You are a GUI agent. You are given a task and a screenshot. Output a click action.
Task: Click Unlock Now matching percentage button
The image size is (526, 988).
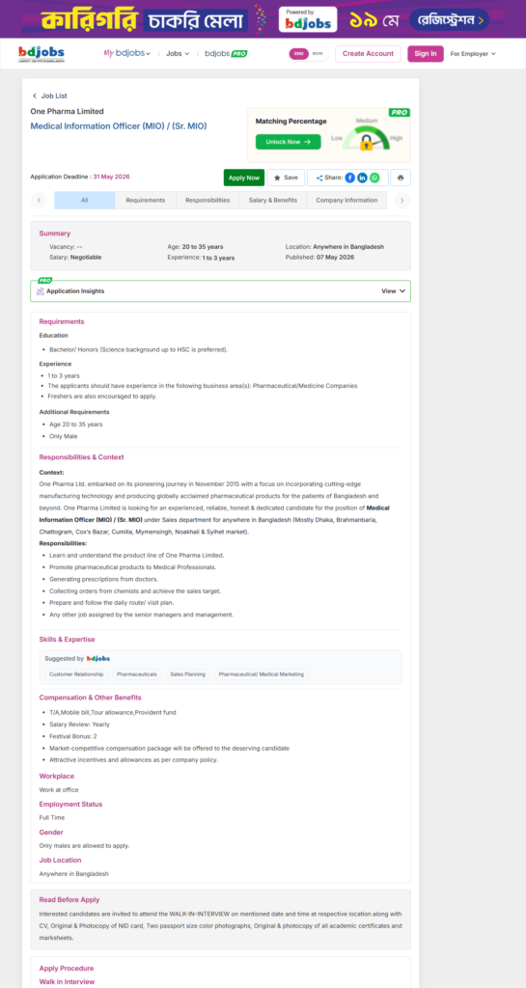click(288, 142)
